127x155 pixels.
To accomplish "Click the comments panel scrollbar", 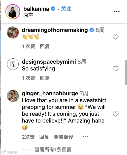I will coord(126,72).
